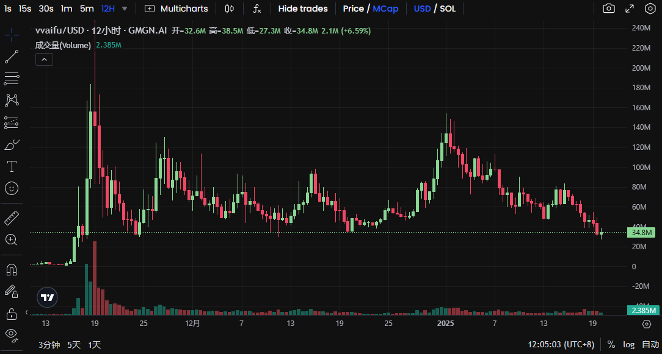Screen dimensions: 662x354
Task: Select the Text annotation tool
Action: coord(12,166)
